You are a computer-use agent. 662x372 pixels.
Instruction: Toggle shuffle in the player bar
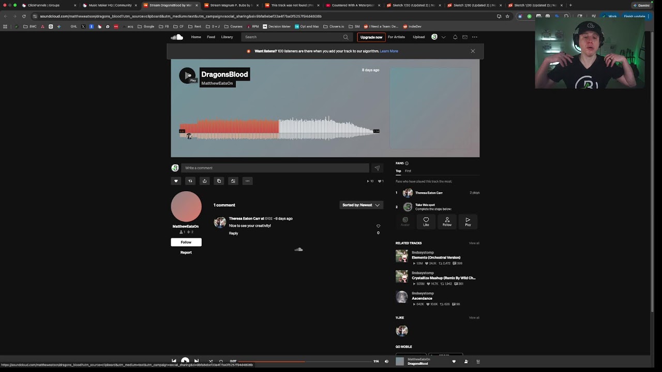[210, 361]
